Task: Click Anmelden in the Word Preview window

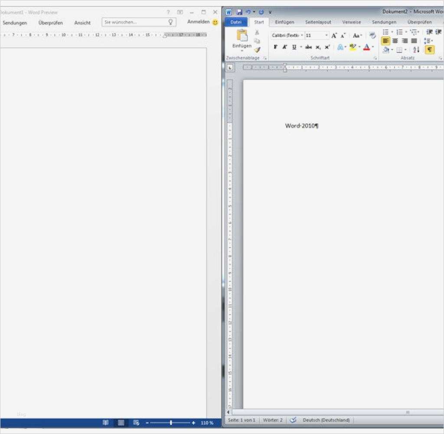Action: pos(198,21)
